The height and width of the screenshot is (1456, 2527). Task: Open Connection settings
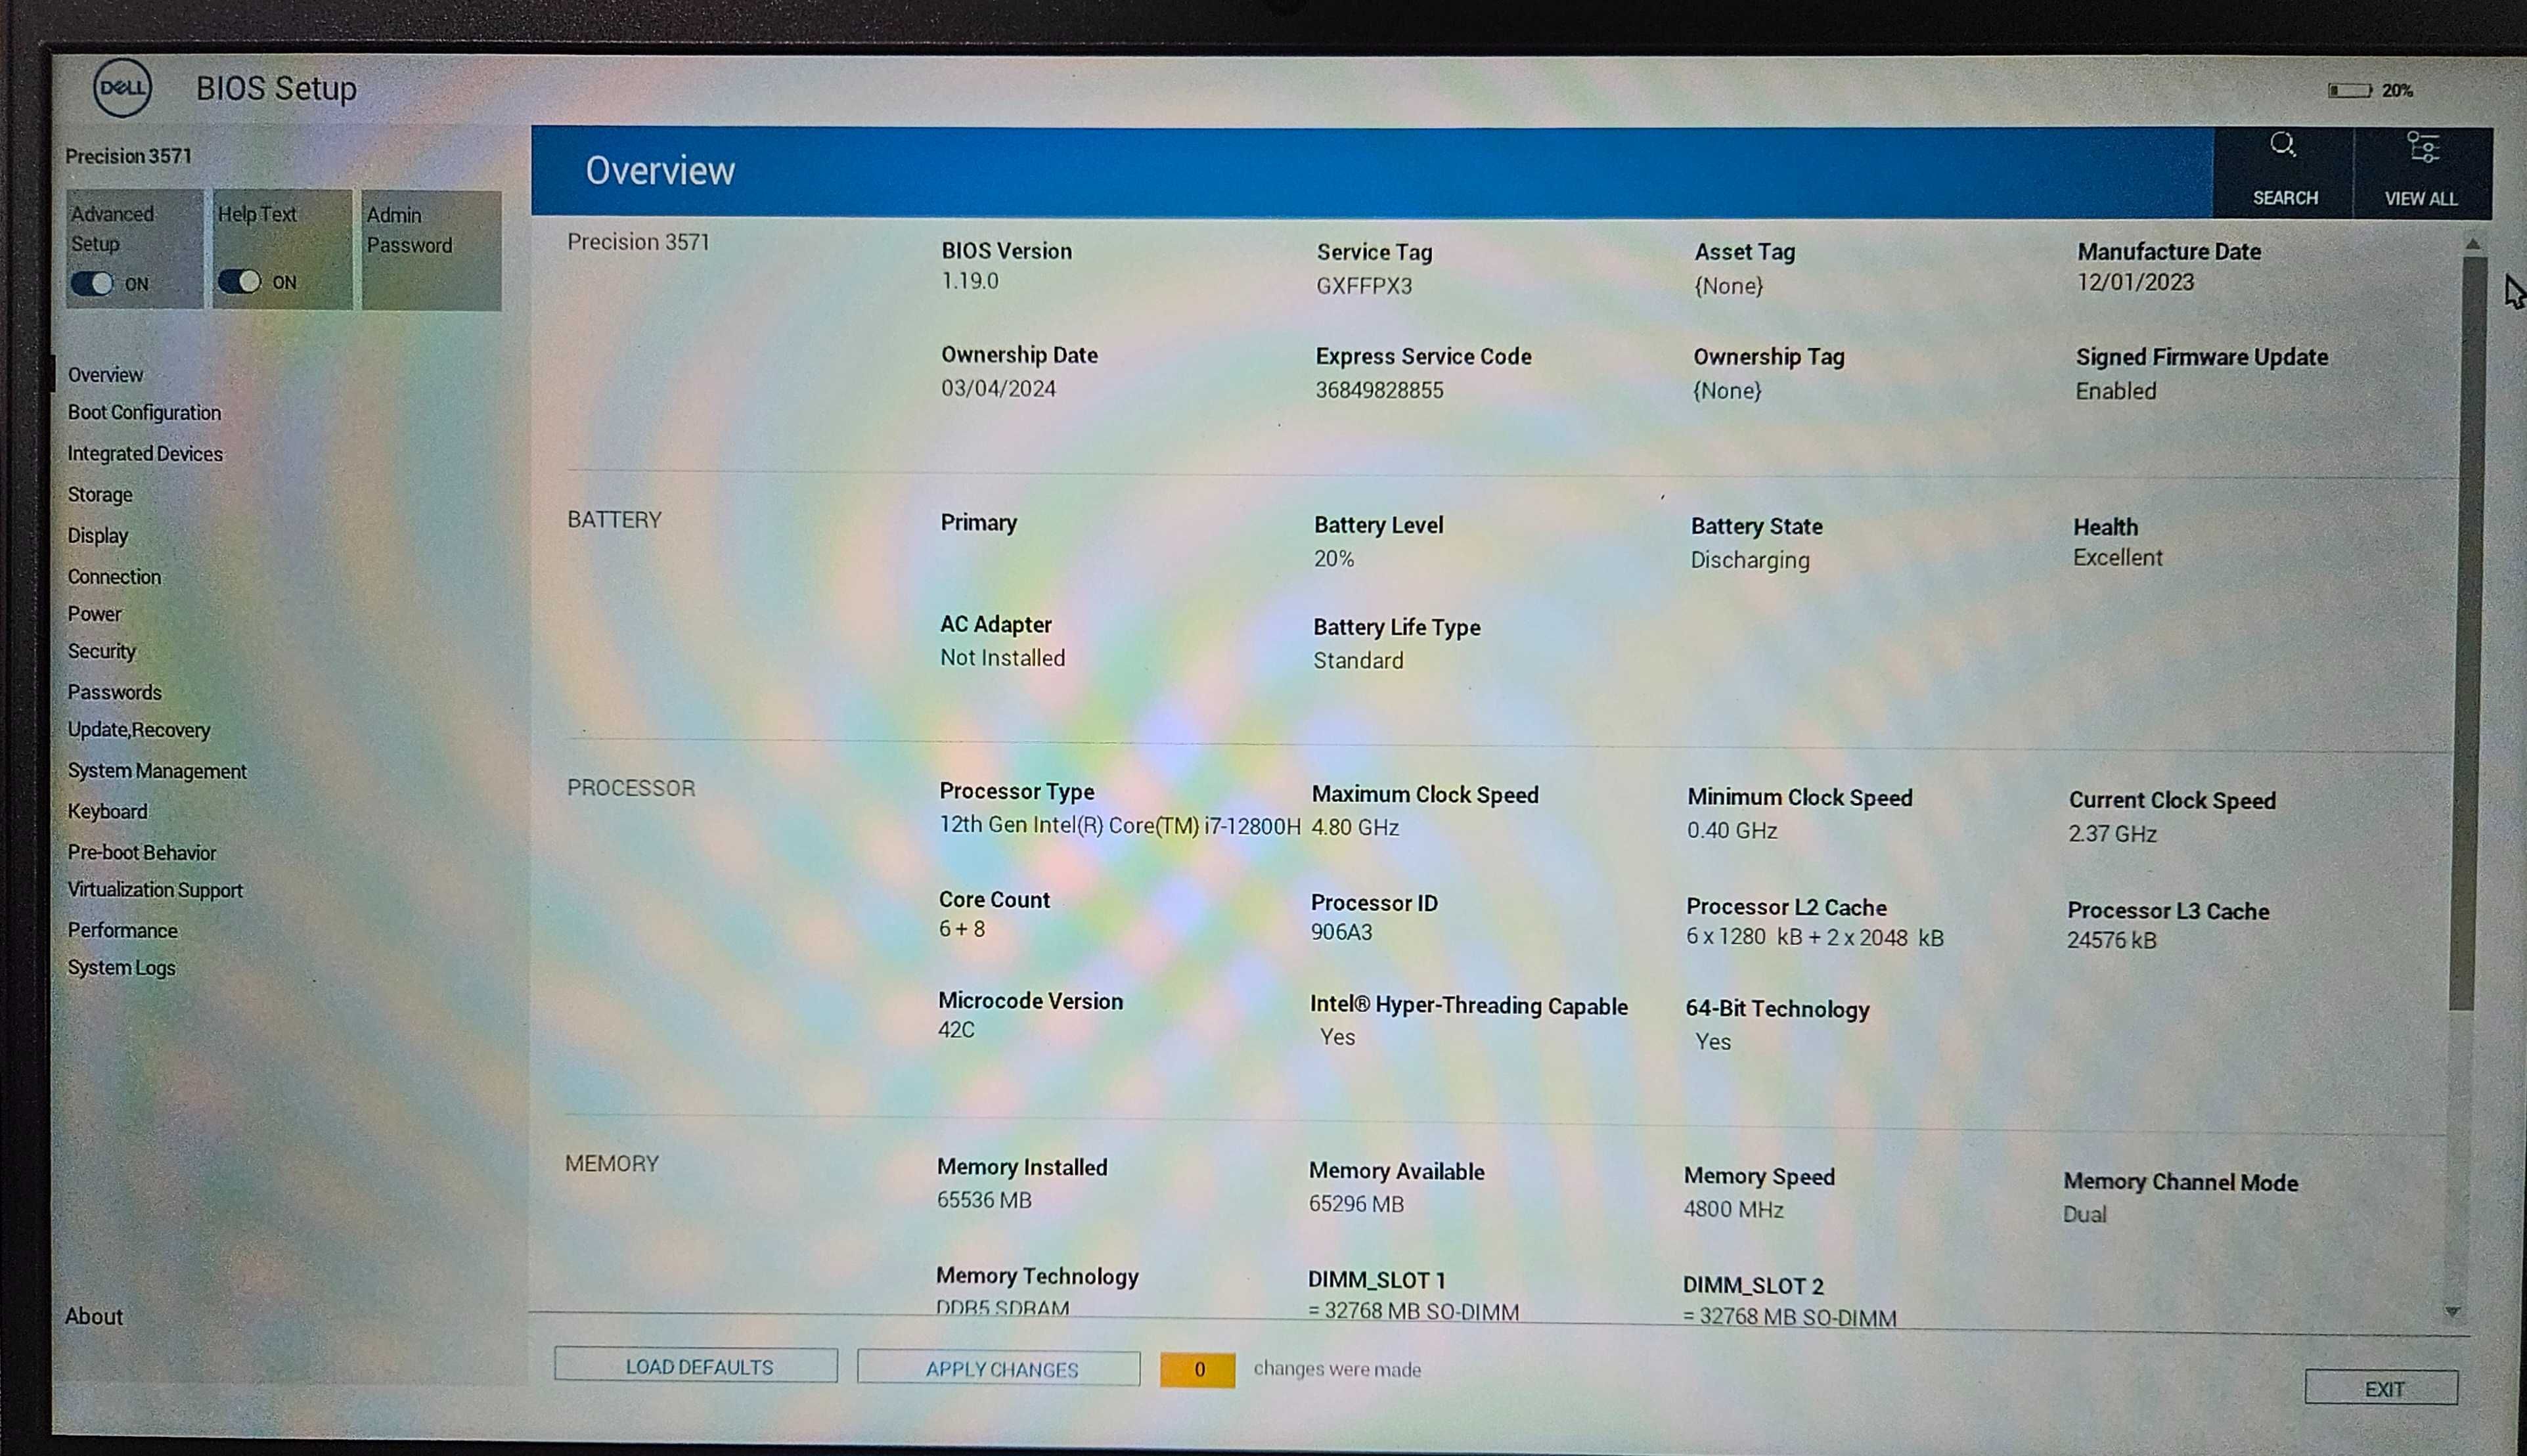pos(114,577)
